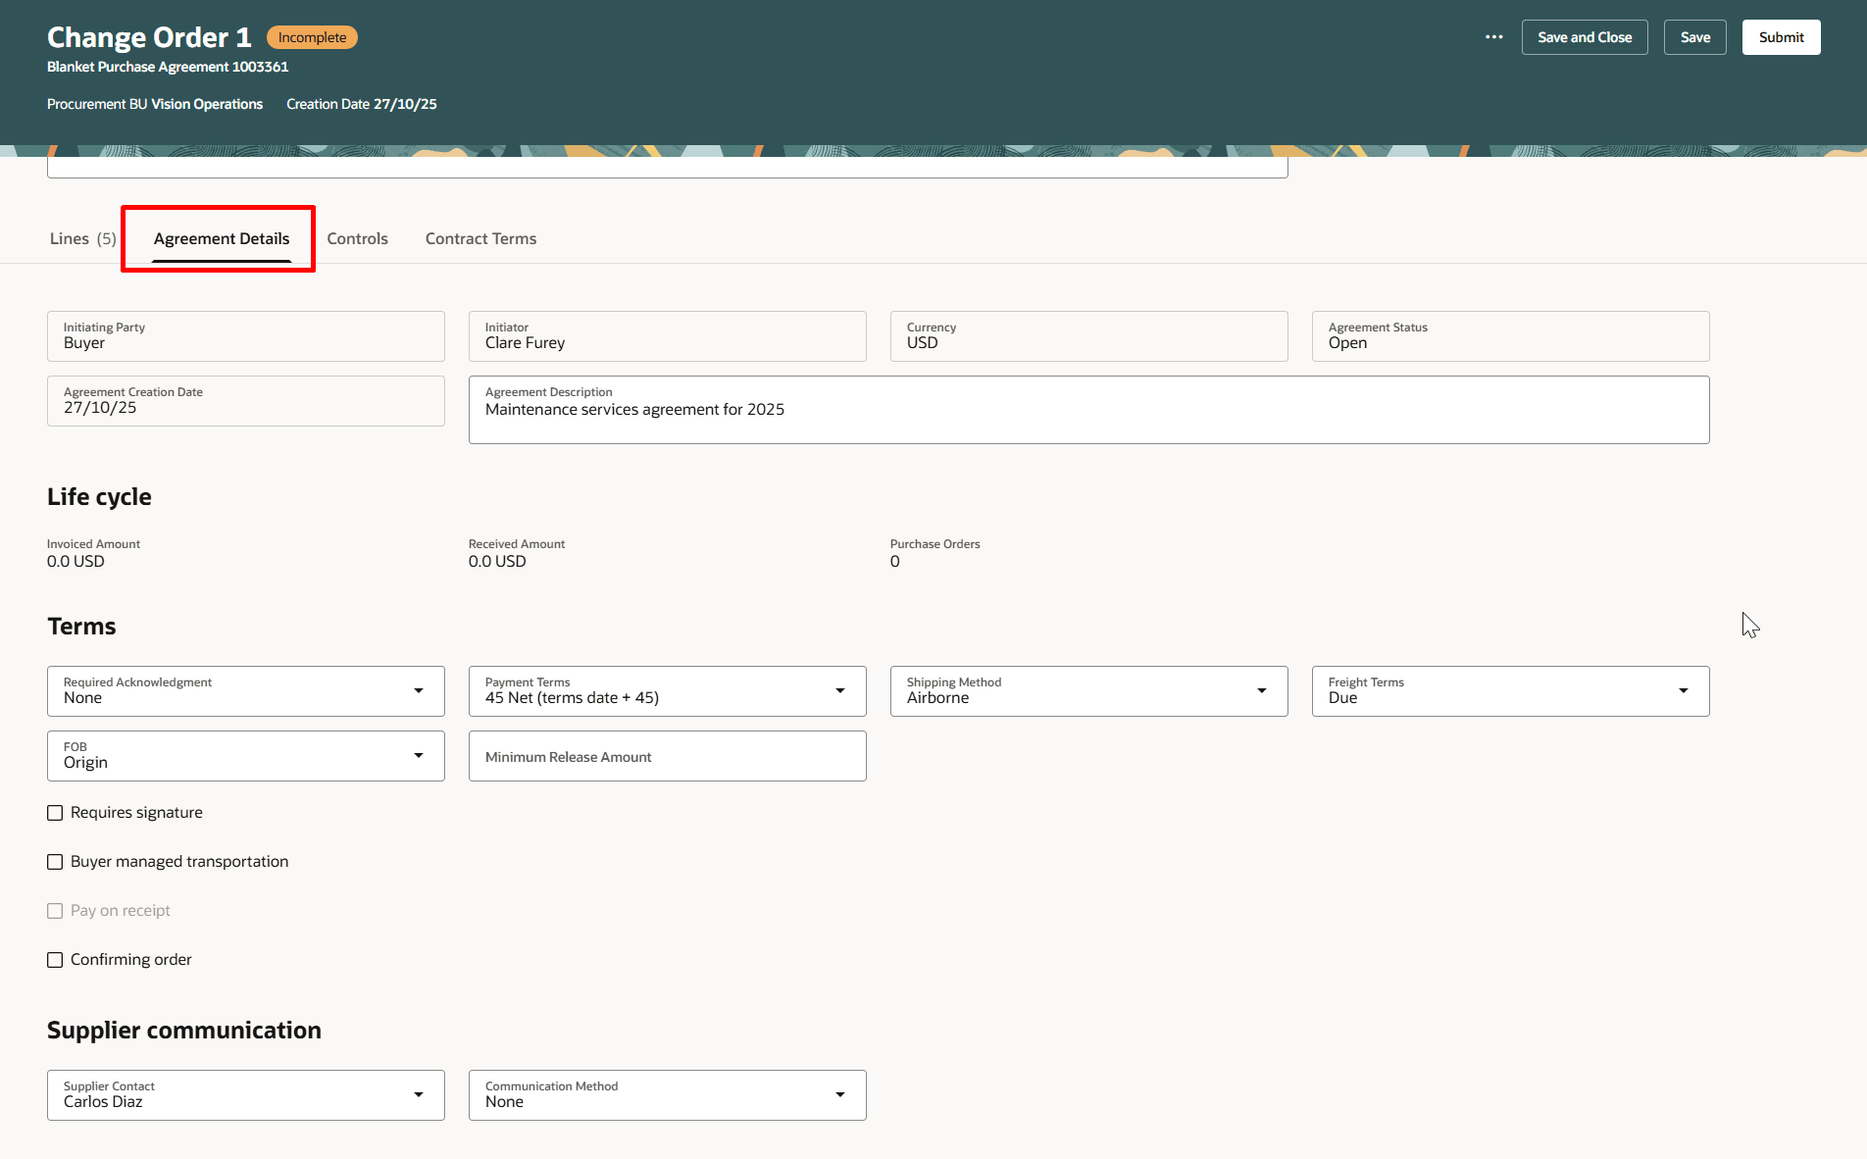
Task: Enable the Requires signature checkbox
Action: tap(55, 812)
